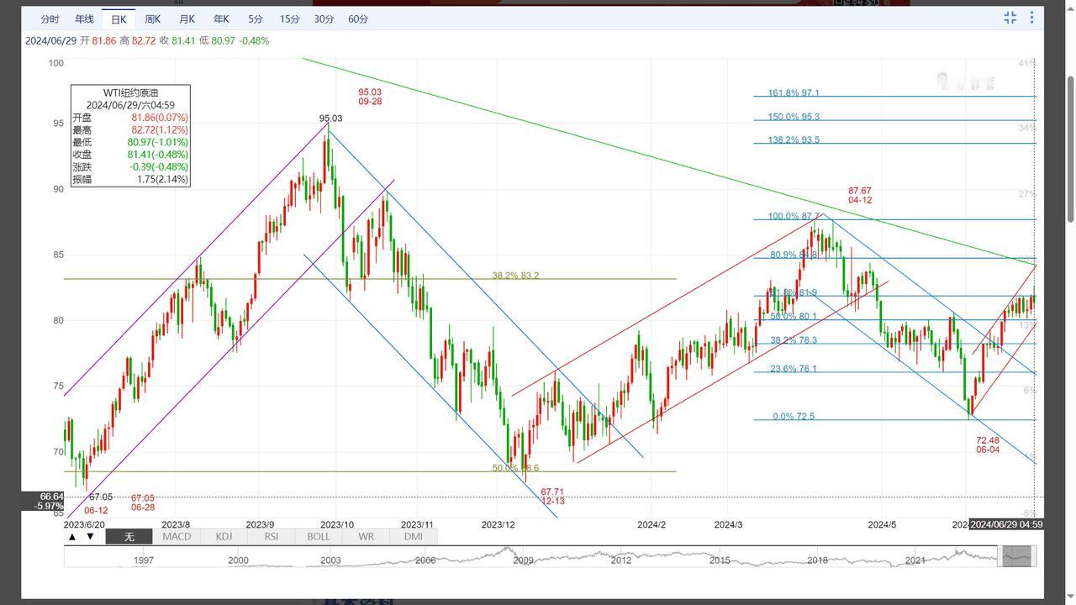The image size is (1076, 605).
Task: Click the 最高 82.72(1.12%) info row
Action: point(130,130)
